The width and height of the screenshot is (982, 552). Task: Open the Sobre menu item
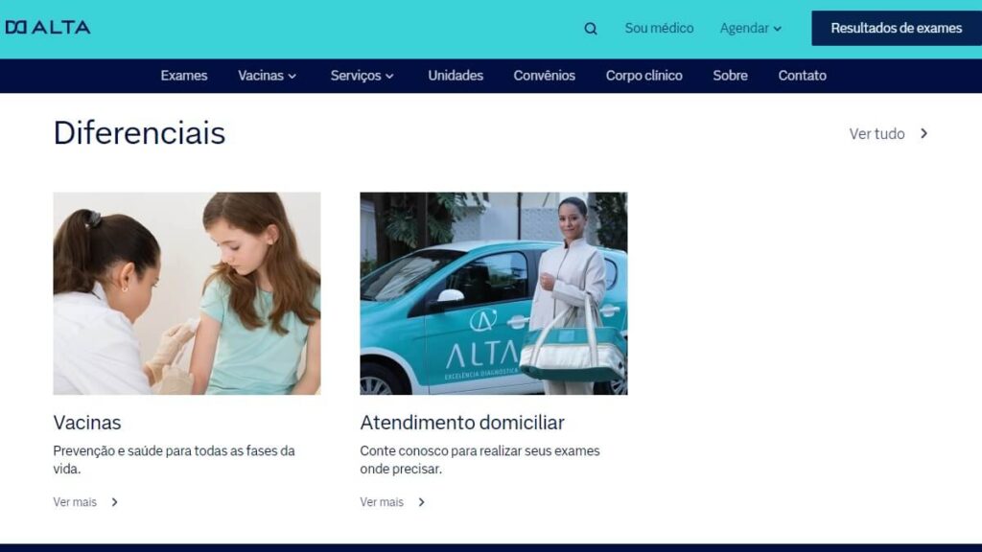click(730, 75)
